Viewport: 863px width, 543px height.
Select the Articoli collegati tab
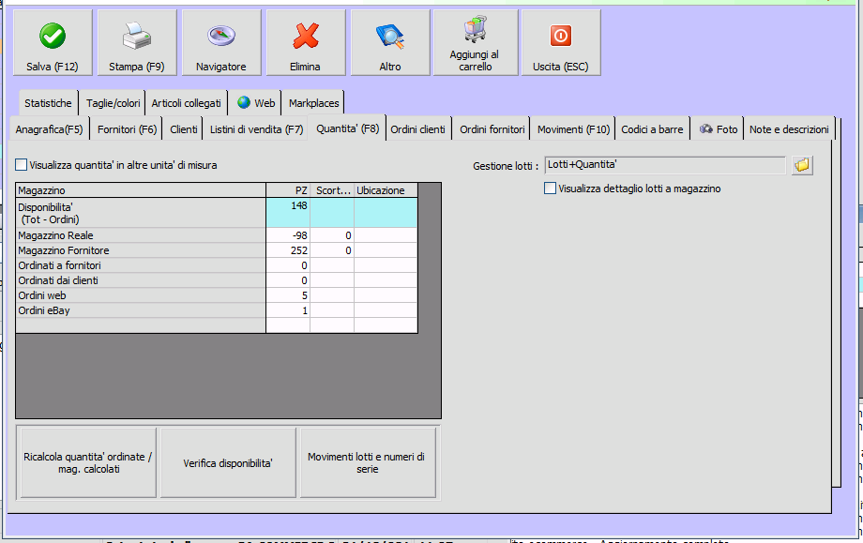click(186, 103)
